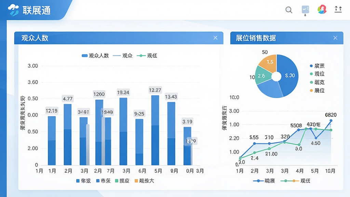This screenshot has height=197, width=350.
Task: Click the bar labeled 3.19
Action: [187, 146]
